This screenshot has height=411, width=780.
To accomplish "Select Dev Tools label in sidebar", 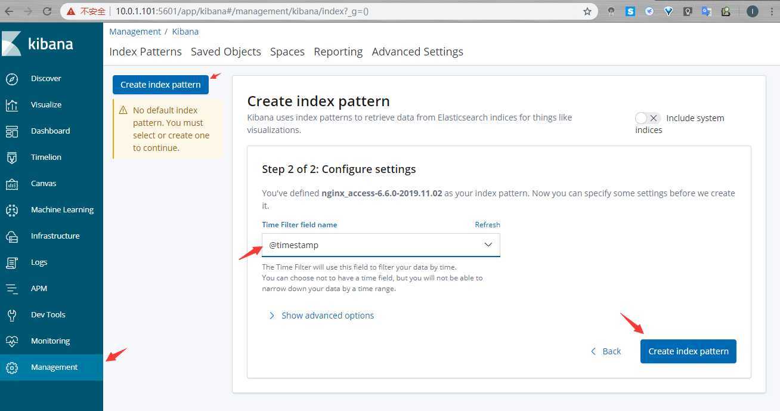I will [48, 315].
